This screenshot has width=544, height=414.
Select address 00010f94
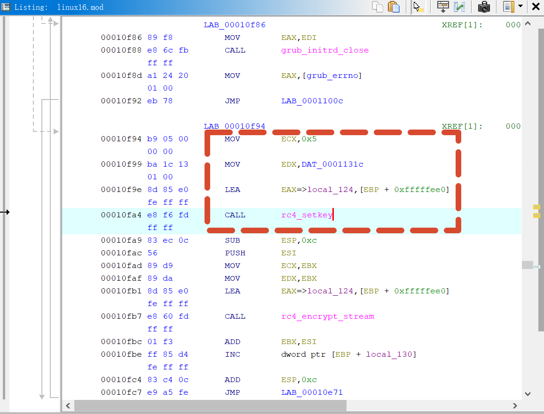(121, 139)
